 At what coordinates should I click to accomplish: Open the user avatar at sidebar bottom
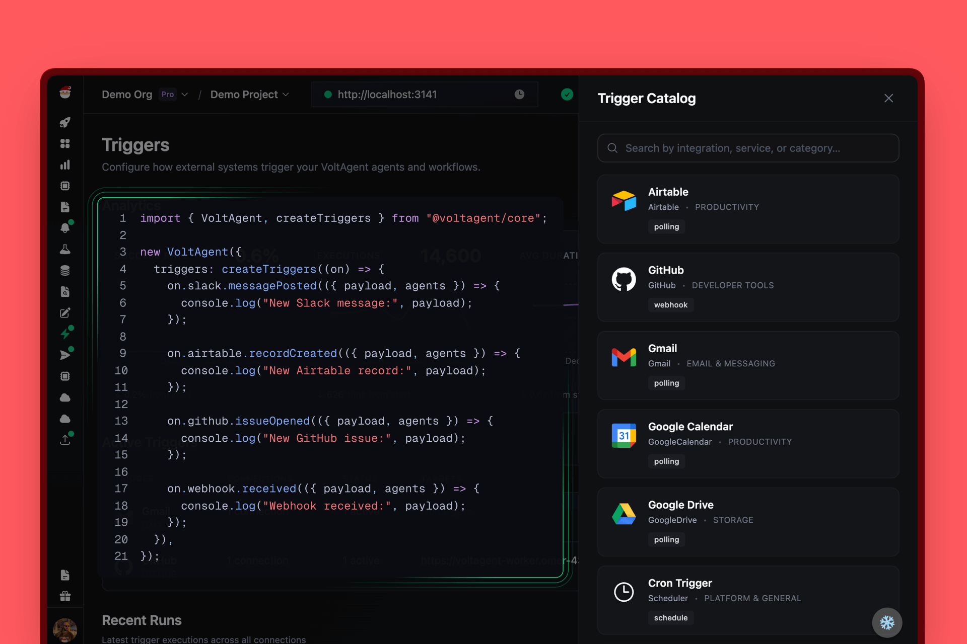65,630
